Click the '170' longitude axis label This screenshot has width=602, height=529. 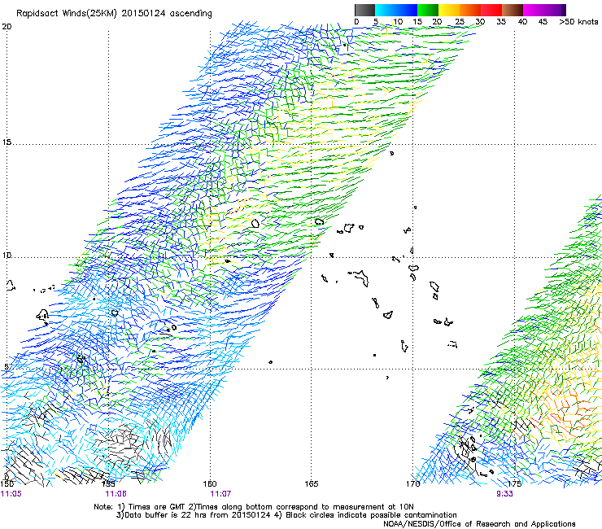[x=412, y=483]
